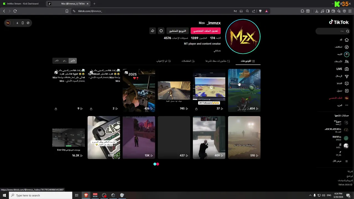Click the Promote post button
Screen dimensions: 354x199
[x=178, y=31]
